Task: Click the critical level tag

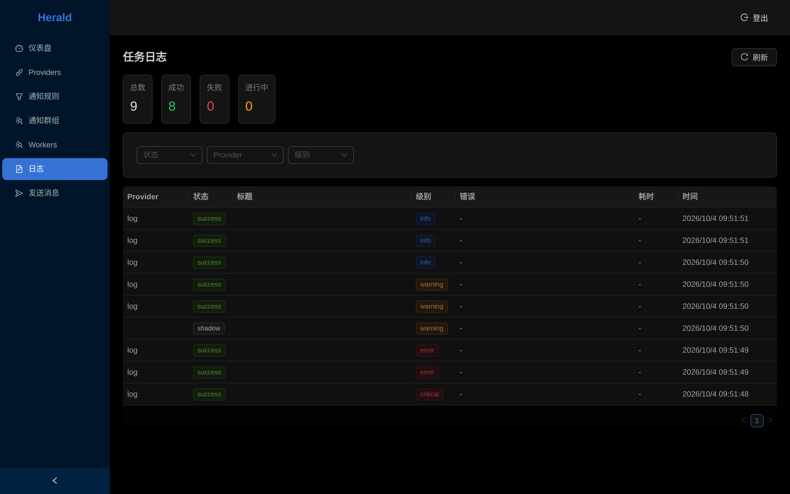Action: (429, 394)
